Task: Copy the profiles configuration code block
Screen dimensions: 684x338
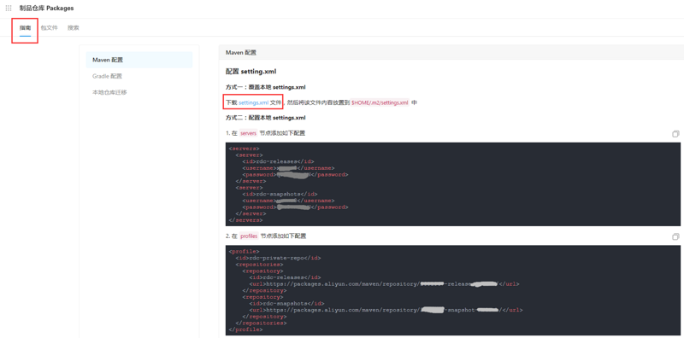Action: click(675, 236)
